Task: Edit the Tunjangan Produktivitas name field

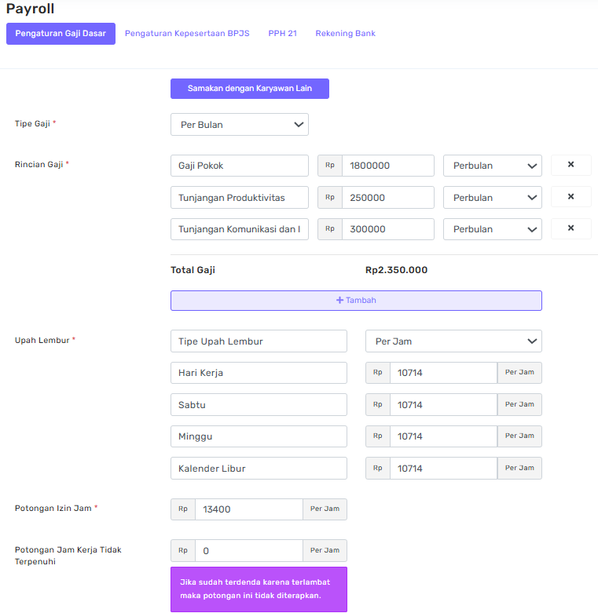Action: [239, 198]
